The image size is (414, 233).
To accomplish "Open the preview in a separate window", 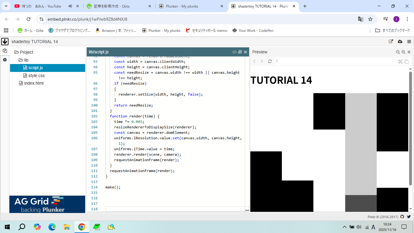I will click(x=406, y=61).
